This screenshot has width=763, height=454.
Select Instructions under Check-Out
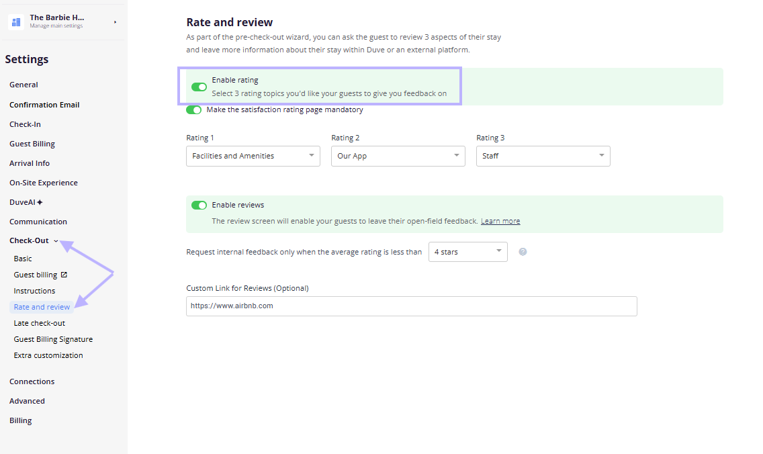pos(34,291)
